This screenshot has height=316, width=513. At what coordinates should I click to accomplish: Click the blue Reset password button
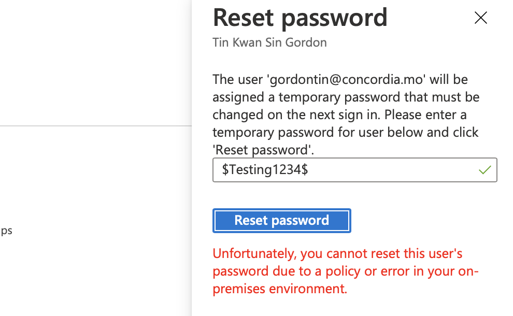281,220
